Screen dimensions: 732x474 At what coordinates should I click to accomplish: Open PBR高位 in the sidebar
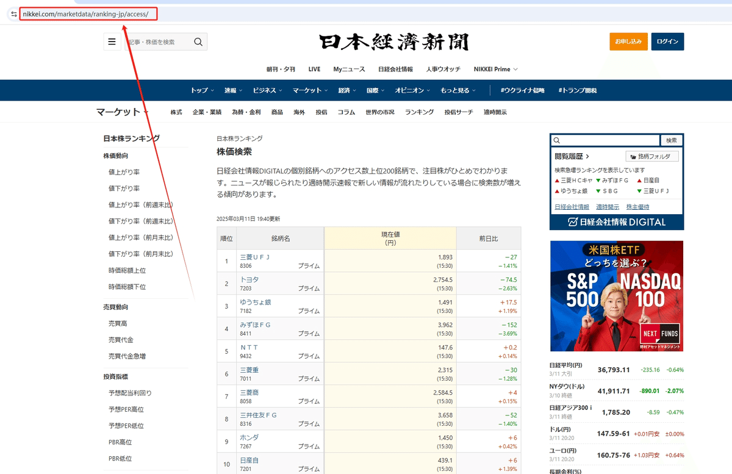pyautogui.click(x=120, y=442)
